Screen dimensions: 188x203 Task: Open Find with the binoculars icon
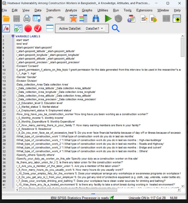(96, 19)
